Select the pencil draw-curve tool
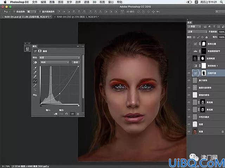 point(35,86)
